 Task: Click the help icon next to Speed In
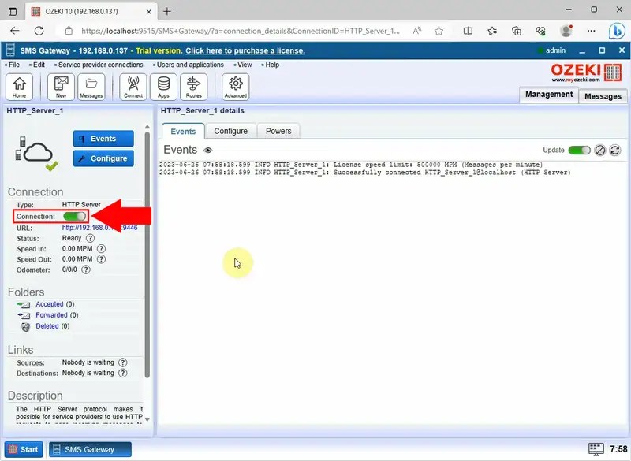tap(102, 249)
